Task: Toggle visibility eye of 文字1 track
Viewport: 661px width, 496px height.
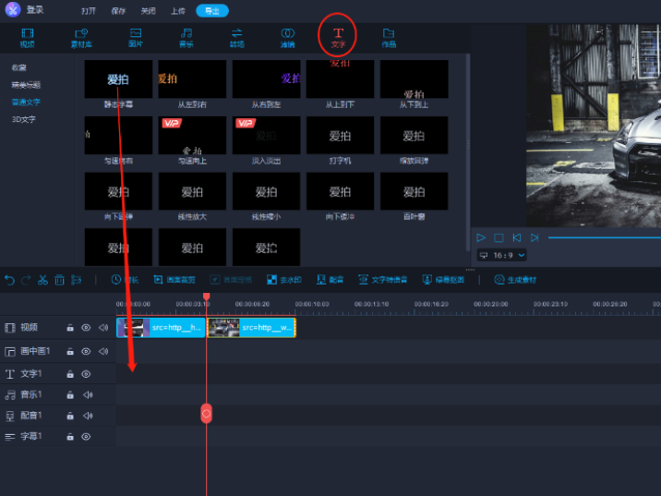Action: tap(86, 374)
